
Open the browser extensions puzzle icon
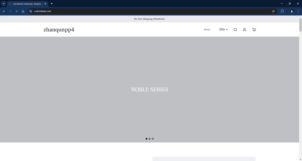(x=282, y=11)
